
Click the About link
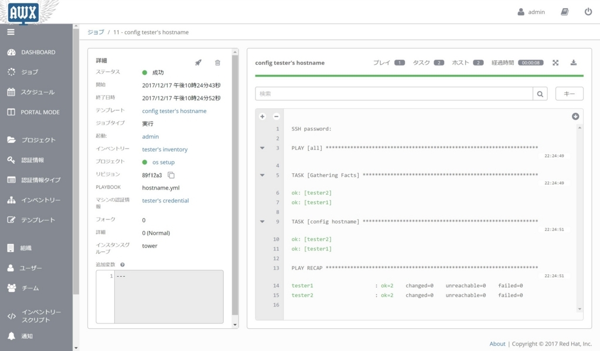click(497, 344)
